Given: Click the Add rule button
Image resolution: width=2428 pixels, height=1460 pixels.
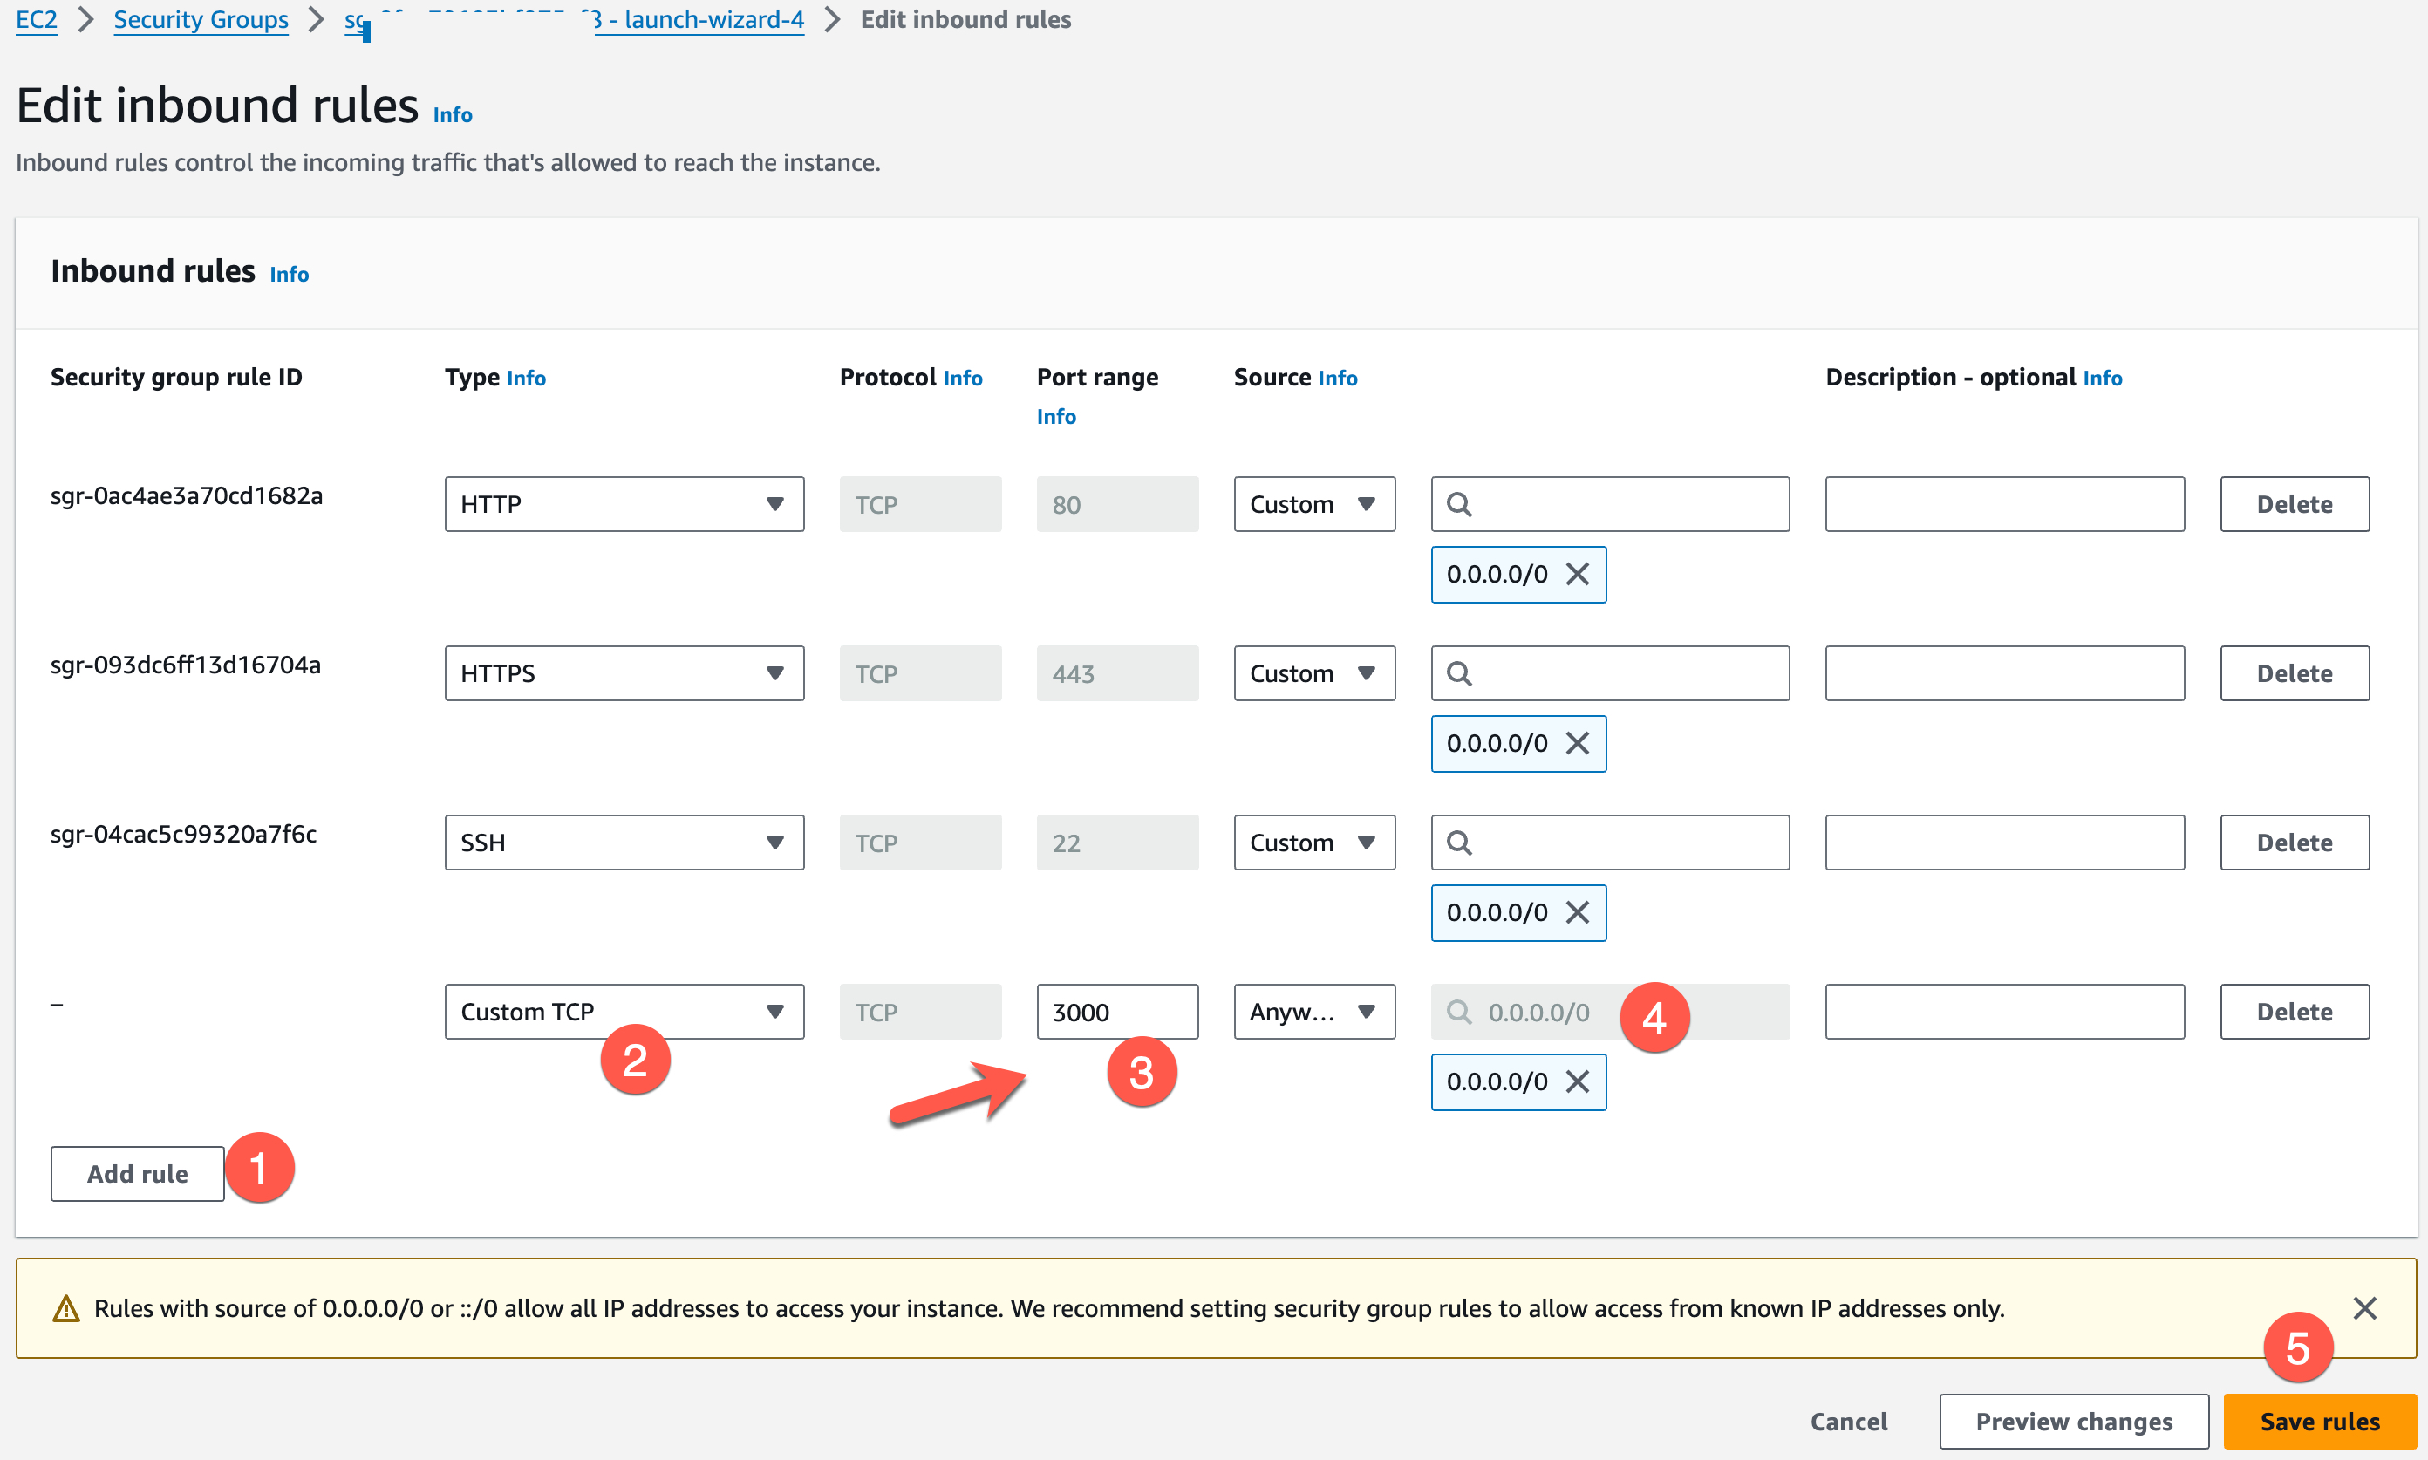Looking at the screenshot, I should point(138,1174).
